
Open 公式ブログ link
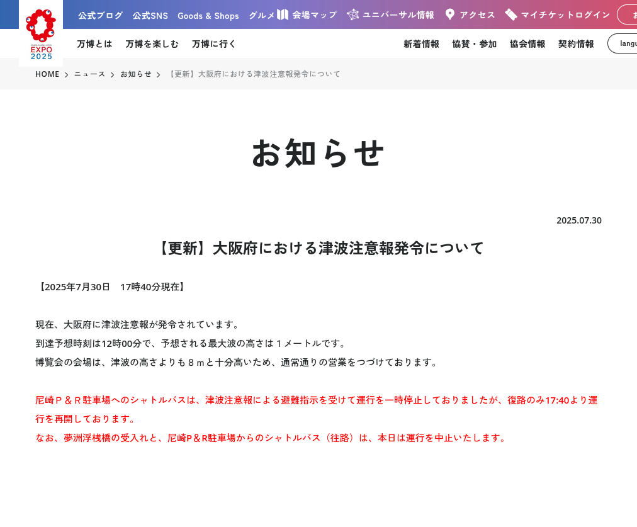tap(100, 16)
